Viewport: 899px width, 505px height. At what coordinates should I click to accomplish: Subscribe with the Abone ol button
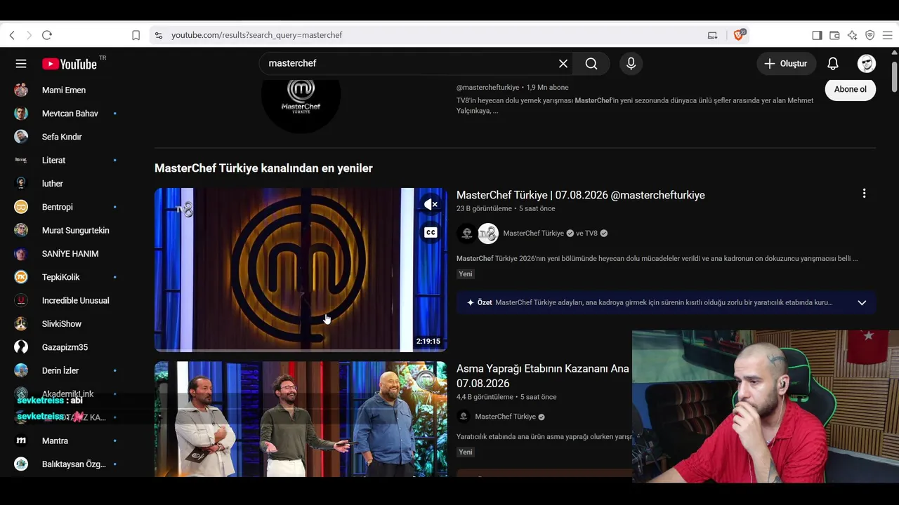point(851,89)
